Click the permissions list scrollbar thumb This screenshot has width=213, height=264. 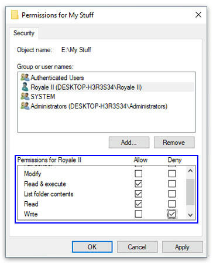tap(190, 192)
